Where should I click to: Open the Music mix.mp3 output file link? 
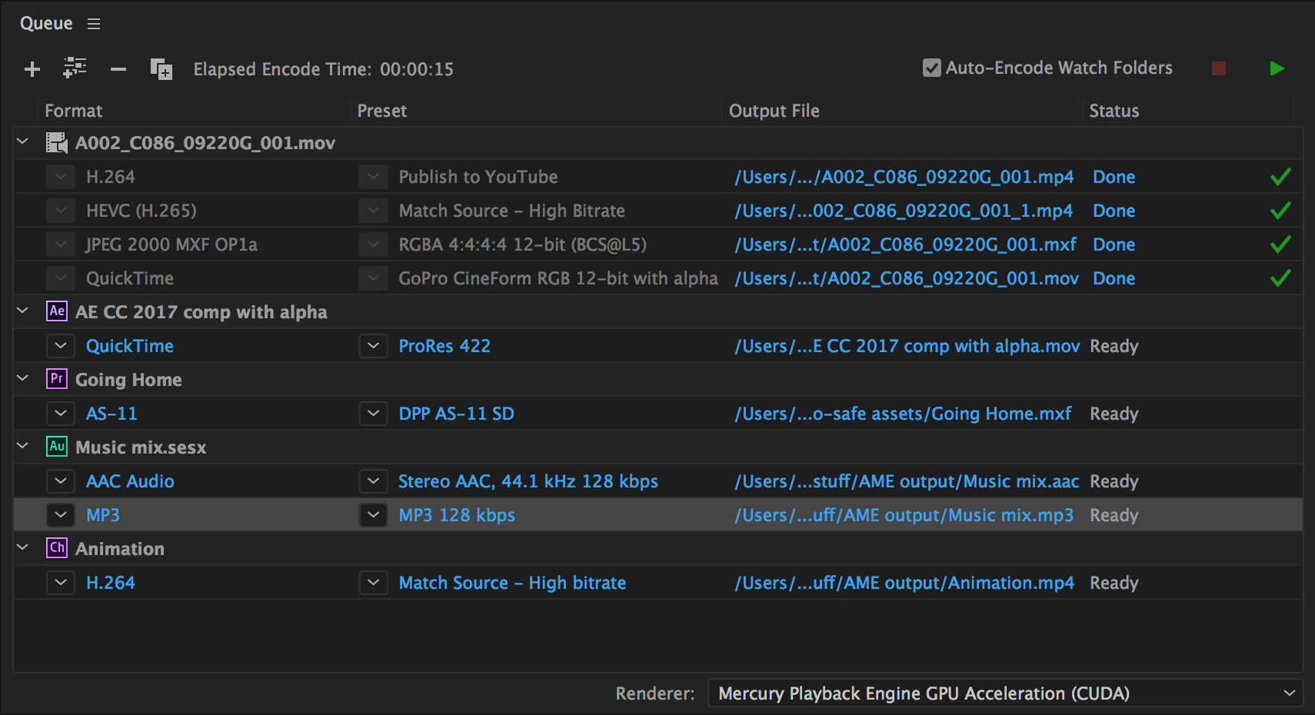904,514
